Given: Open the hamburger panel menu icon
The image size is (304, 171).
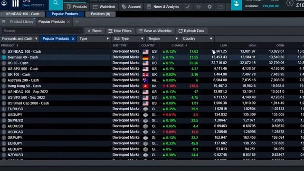Looking at the screenshot, I should tap(3, 22).
